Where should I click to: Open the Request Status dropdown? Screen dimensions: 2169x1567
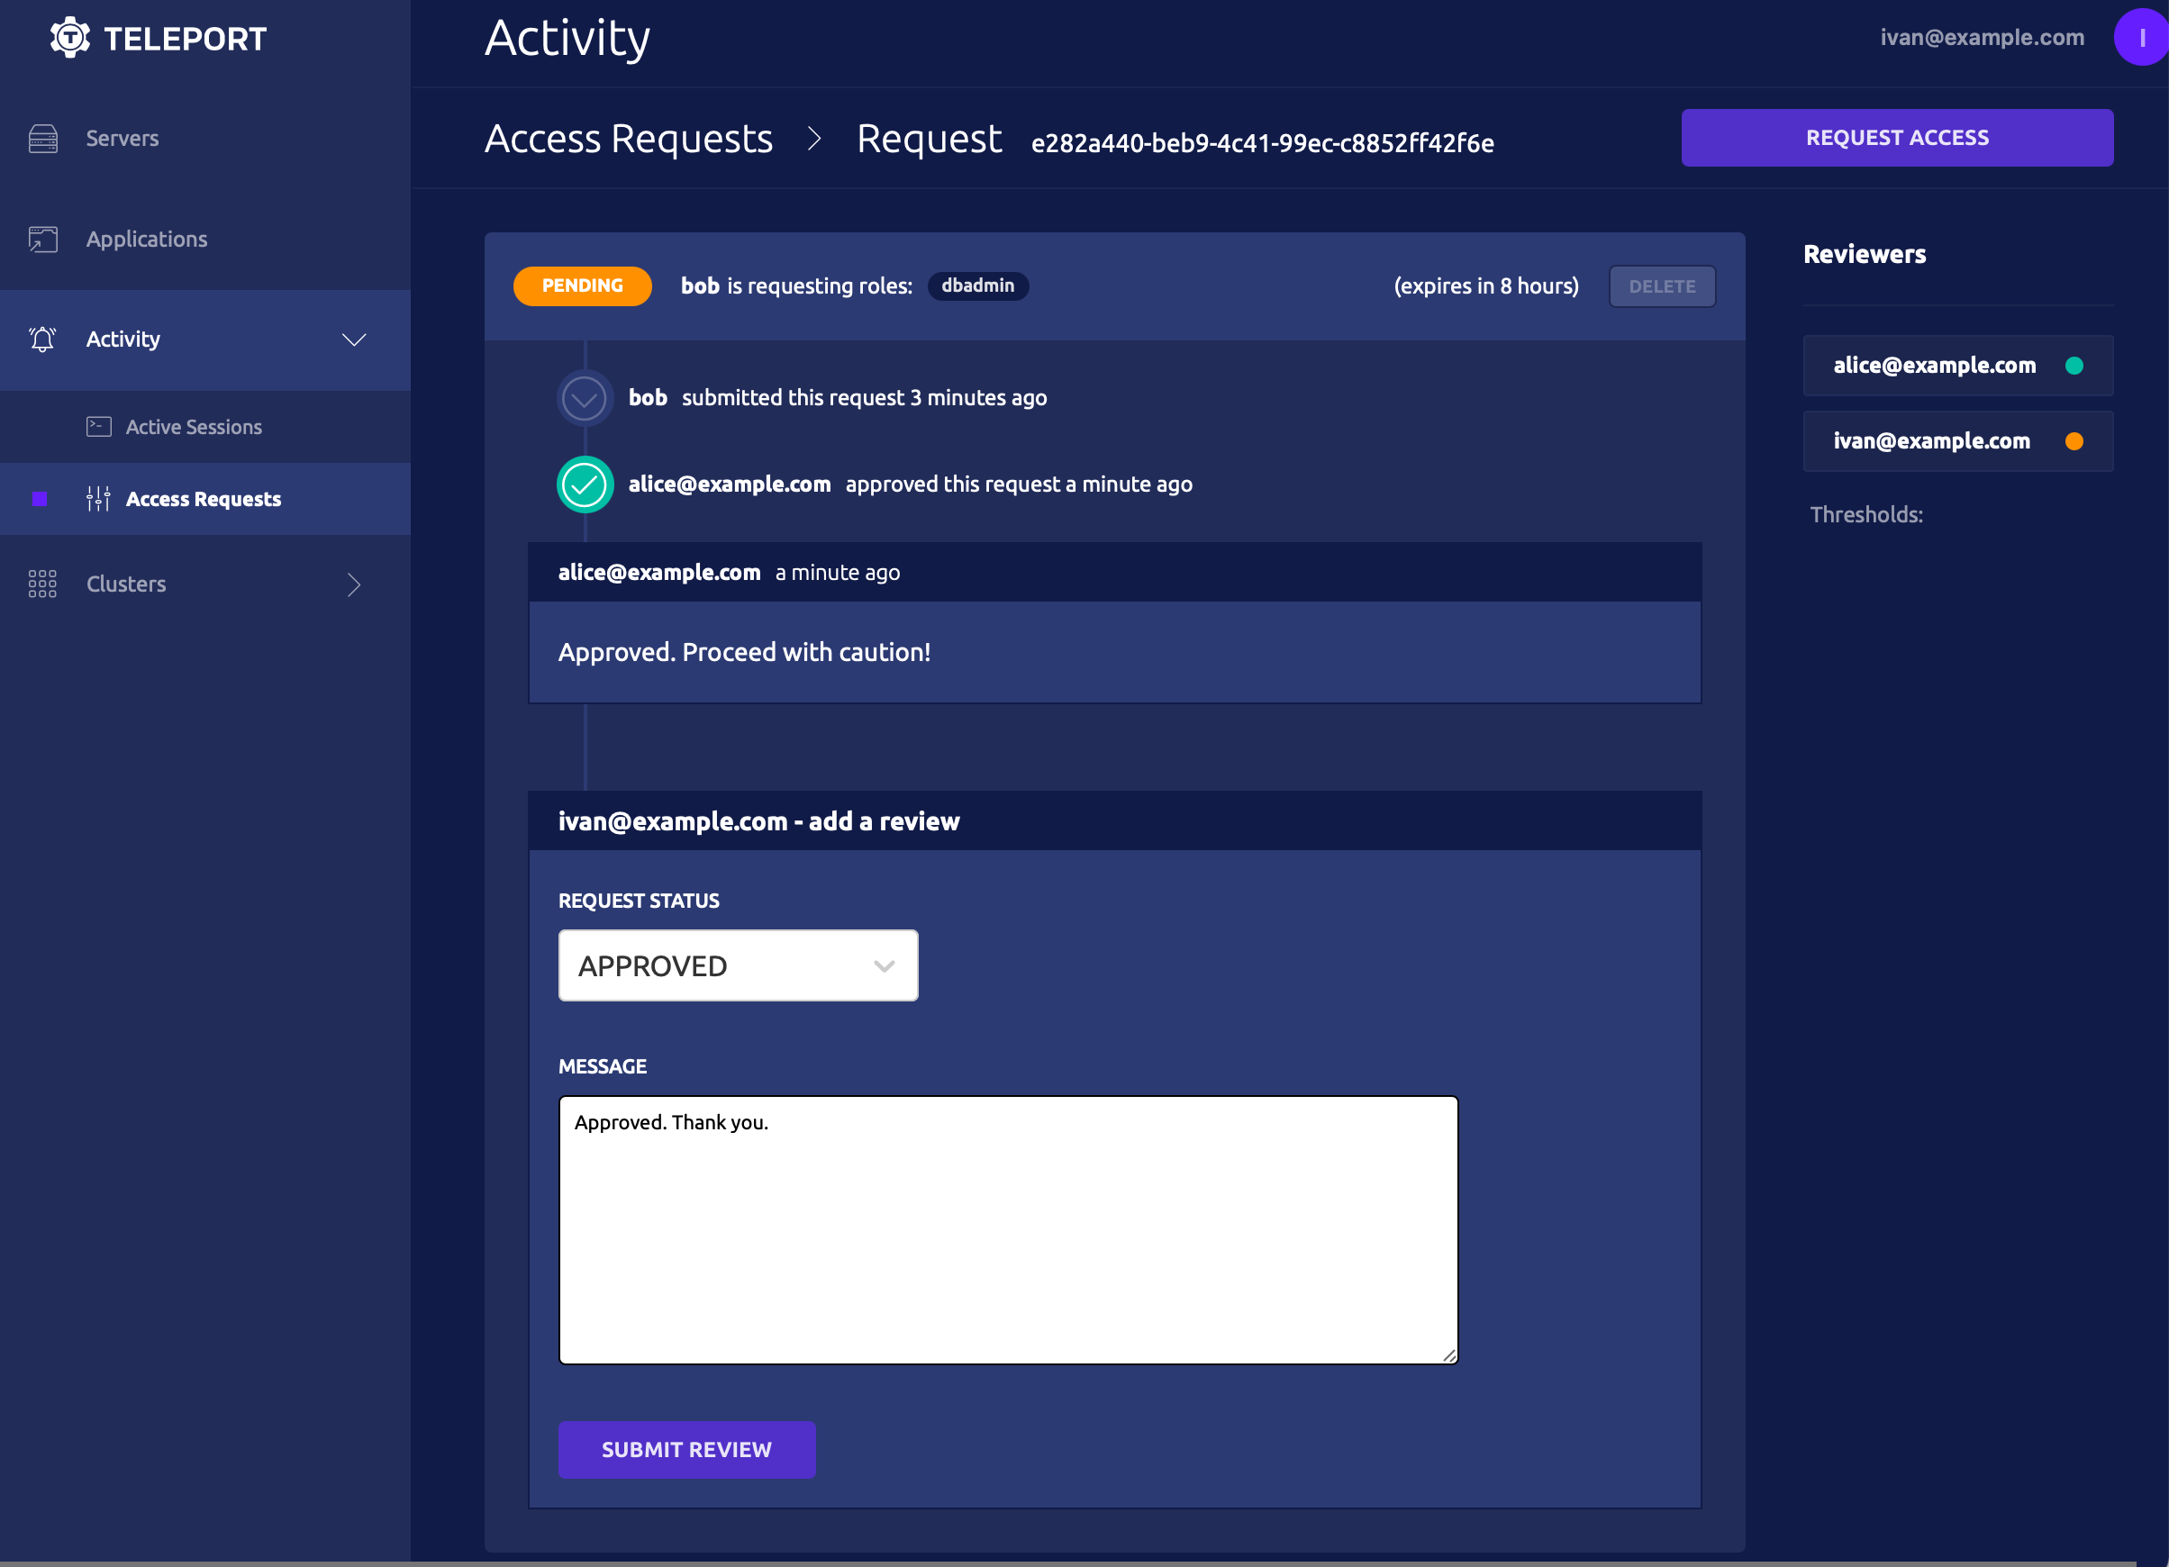click(740, 965)
